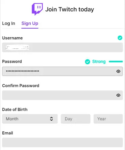125x150 pixels.
Task: Select the Sign Up tab
Action: point(30,24)
